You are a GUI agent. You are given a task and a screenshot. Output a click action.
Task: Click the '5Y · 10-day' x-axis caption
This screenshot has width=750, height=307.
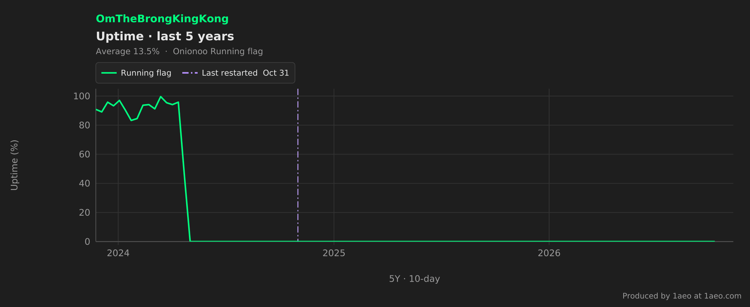click(414, 279)
